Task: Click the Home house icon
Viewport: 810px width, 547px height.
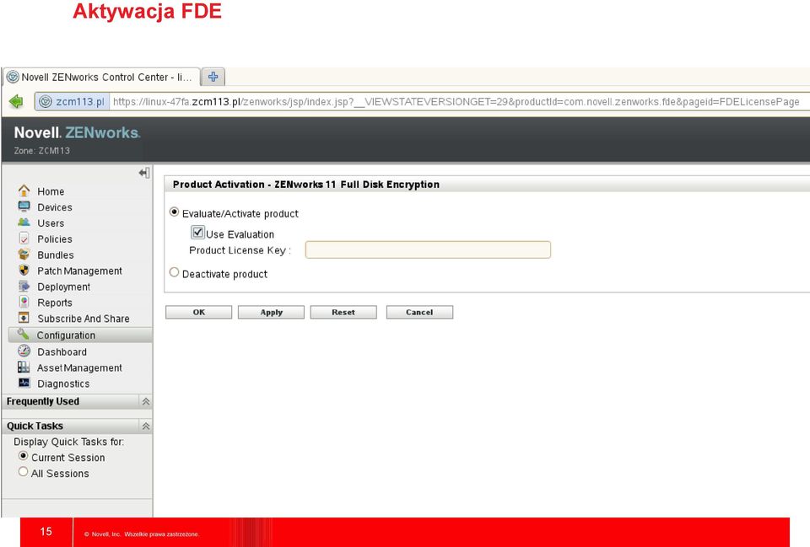Action: click(x=24, y=190)
